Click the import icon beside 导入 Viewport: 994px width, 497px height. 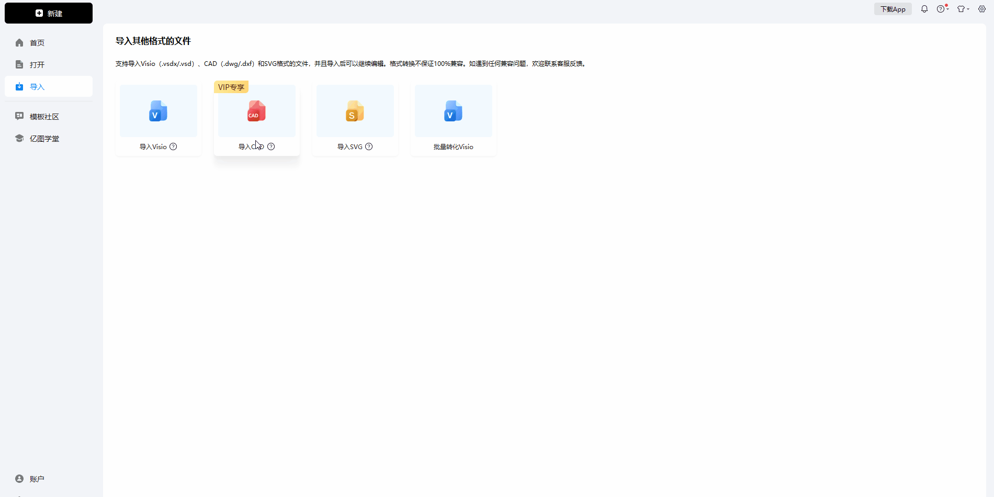pyautogui.click(x=19, y=87)
